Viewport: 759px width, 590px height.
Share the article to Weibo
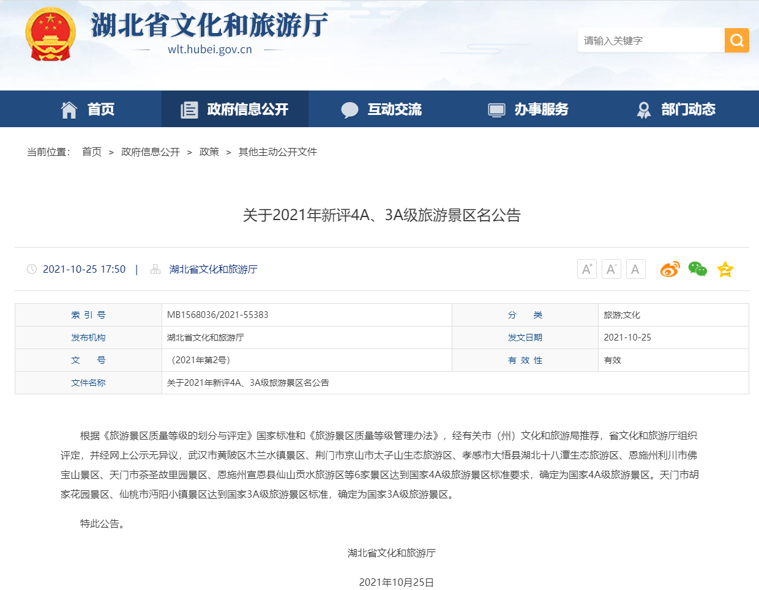[670, 269]
